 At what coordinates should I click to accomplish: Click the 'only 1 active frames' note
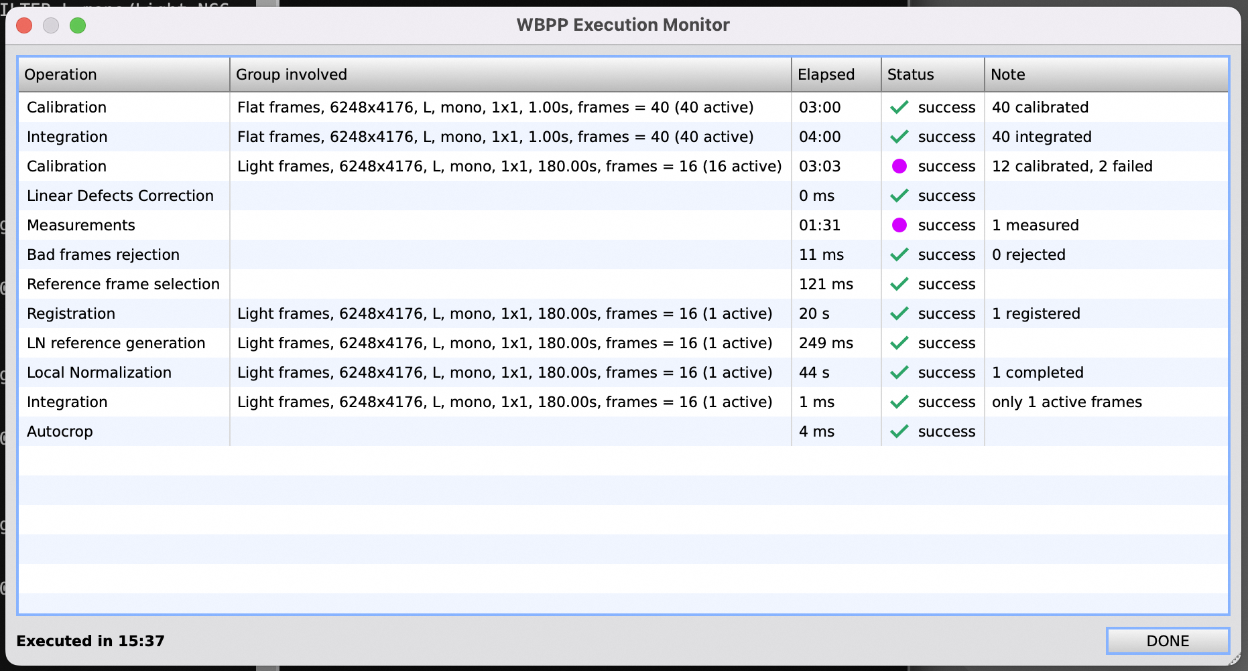(1066, 402)
